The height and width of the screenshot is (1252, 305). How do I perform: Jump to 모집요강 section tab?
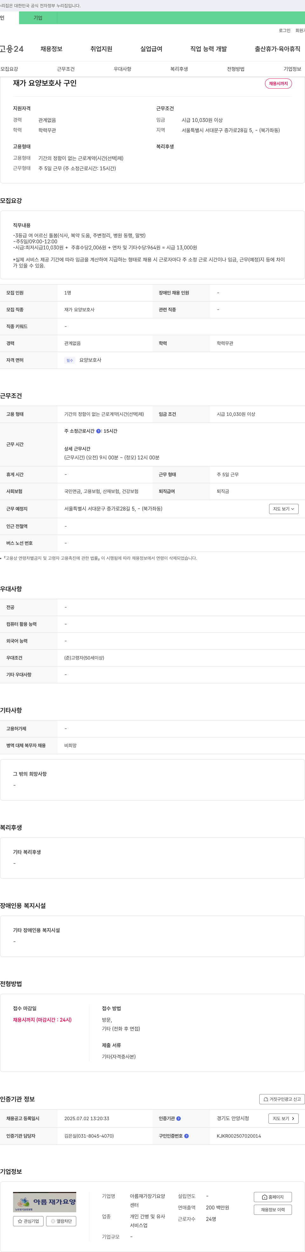9,69
